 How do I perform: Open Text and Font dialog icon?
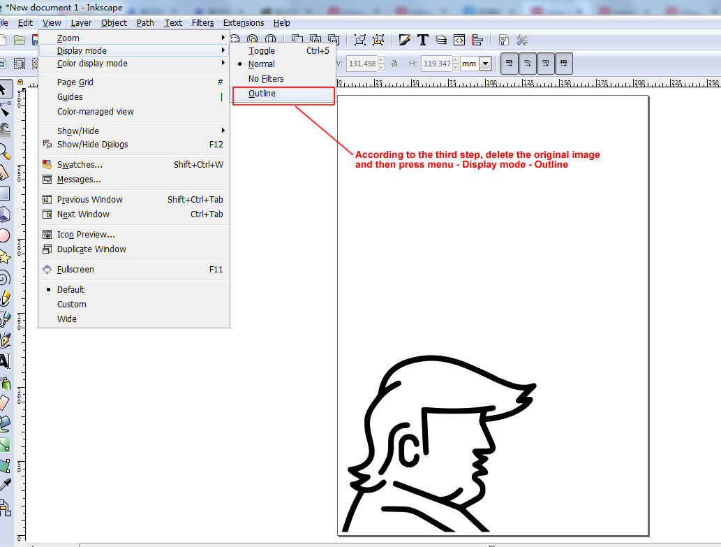click(x=422, y=40)
